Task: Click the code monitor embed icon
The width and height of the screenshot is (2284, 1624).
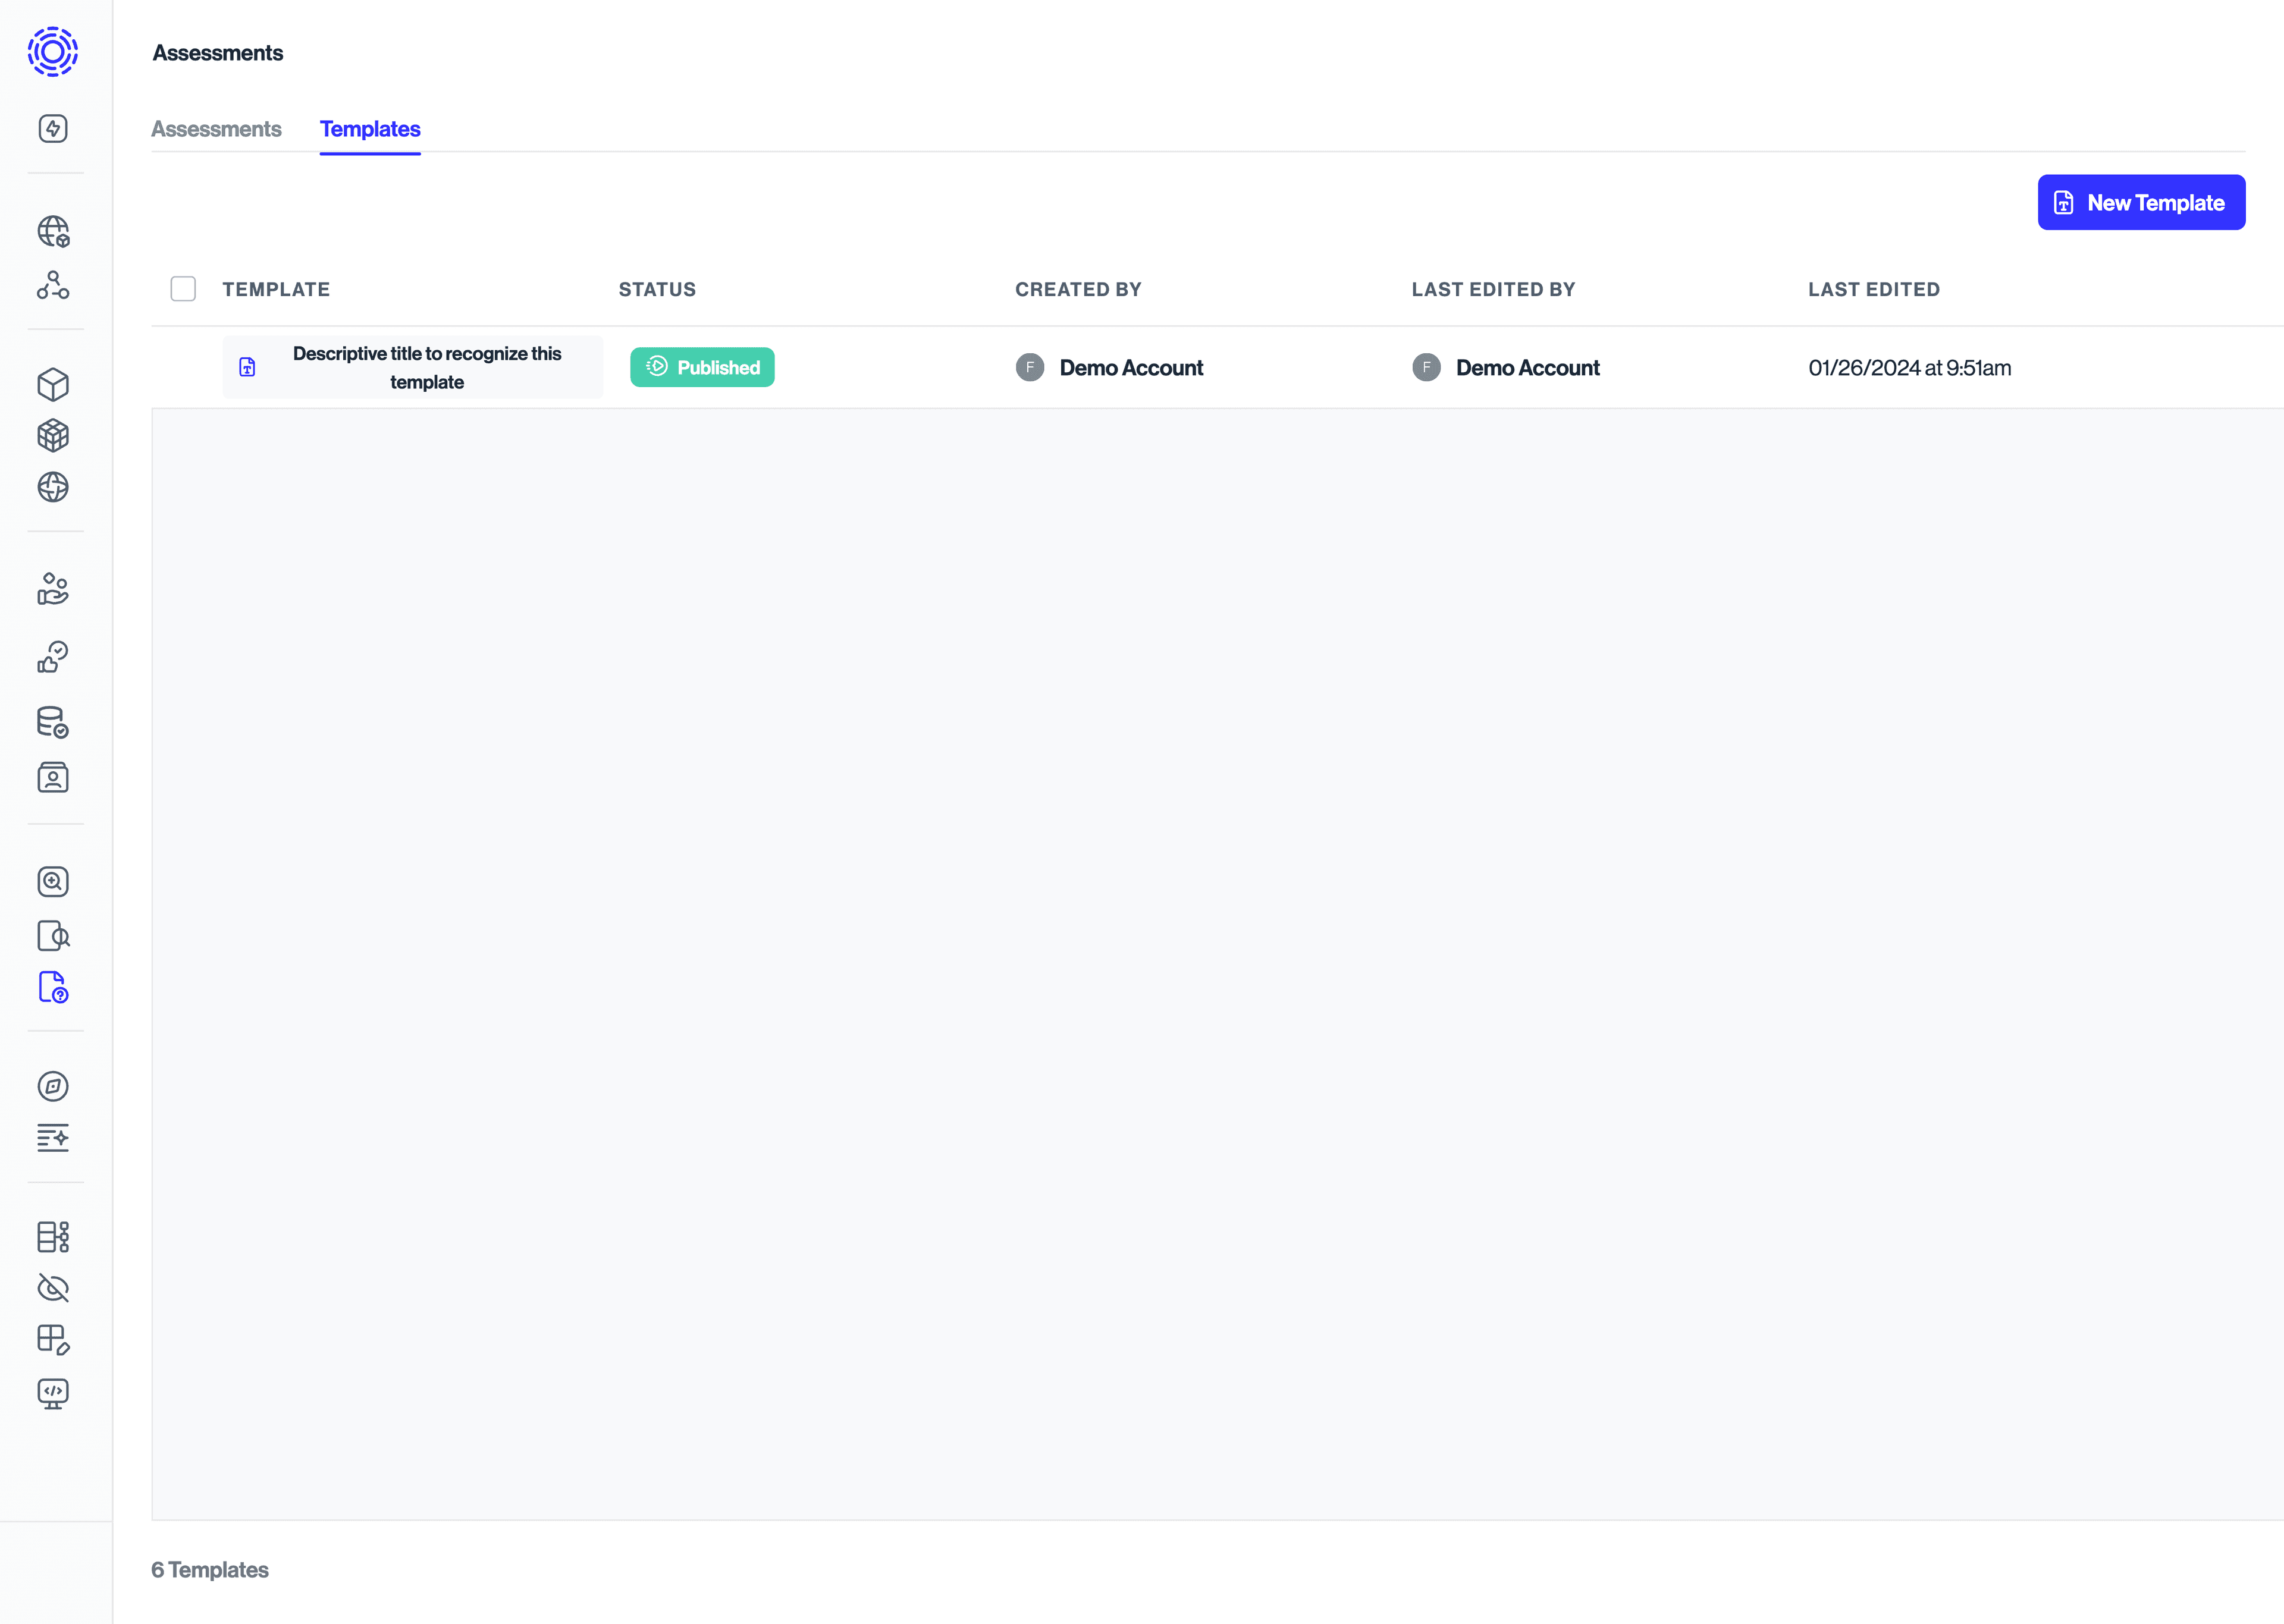Action: (52, 1394)
